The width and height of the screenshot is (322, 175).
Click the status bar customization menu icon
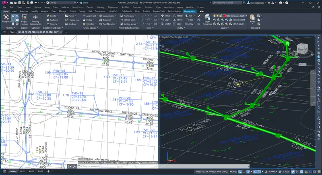coord(319,171)
